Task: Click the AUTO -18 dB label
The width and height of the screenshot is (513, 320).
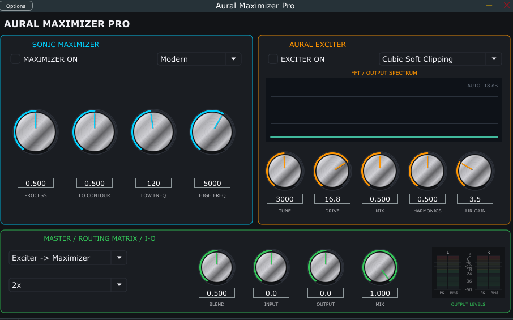Action: coord(482,86)
